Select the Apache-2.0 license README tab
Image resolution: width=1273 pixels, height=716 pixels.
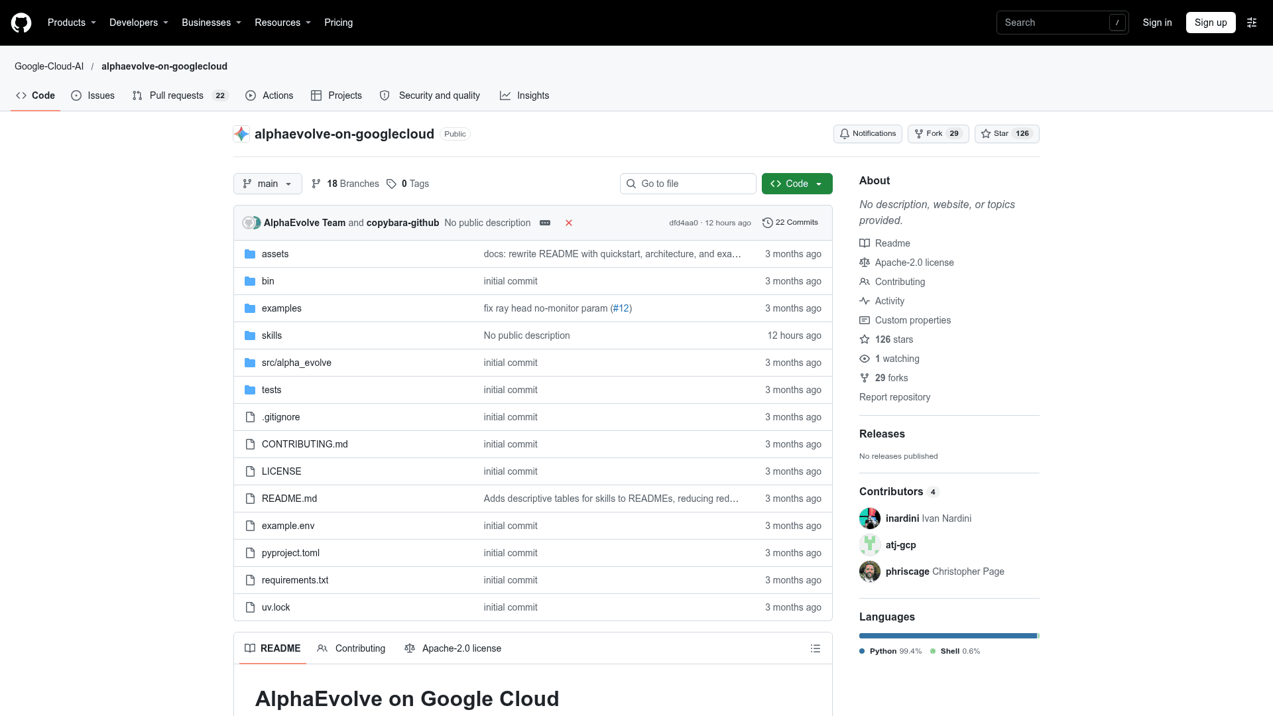click(453, 648)
